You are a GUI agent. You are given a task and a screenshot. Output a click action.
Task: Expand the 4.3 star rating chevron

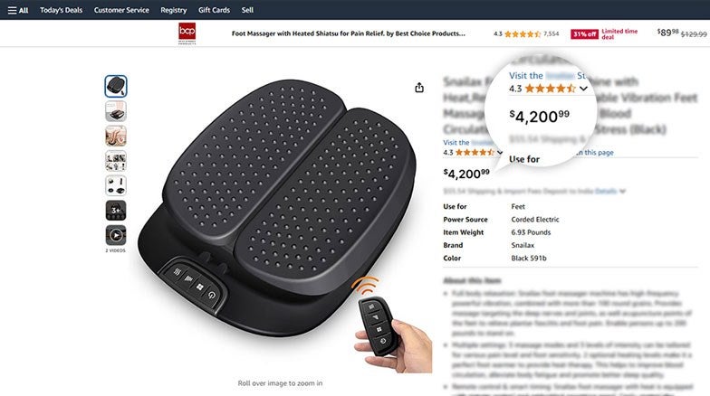point(500,152)
